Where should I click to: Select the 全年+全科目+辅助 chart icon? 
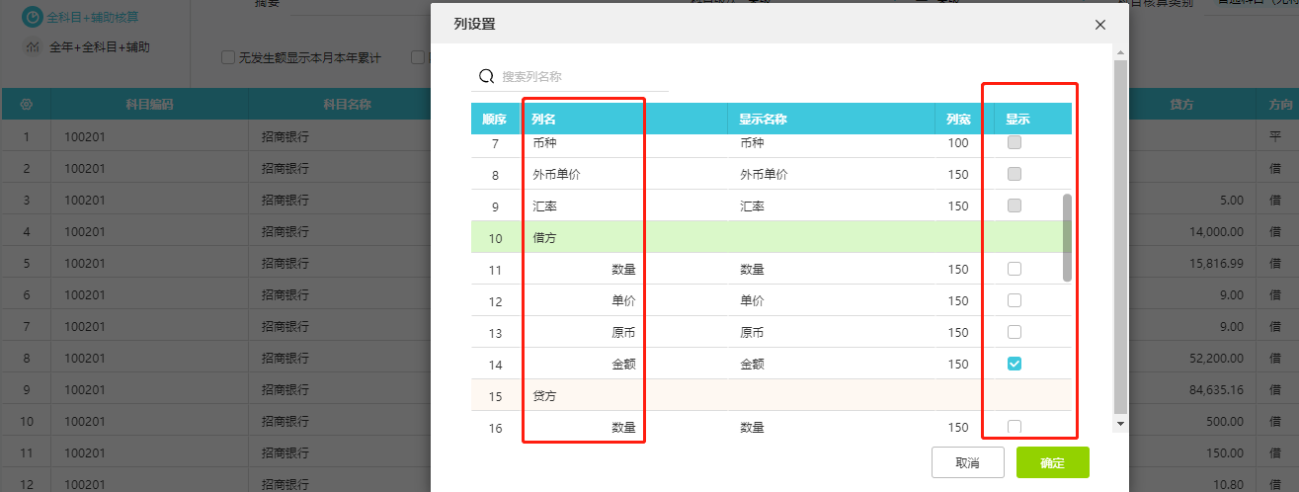click(33, 46)
